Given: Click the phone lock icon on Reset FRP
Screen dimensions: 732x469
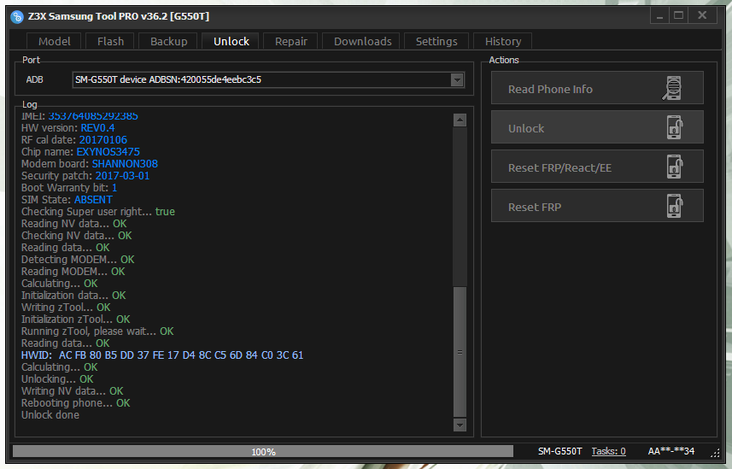Looking at the screenshot, I should pyautogui.click(x=675, y=206).
